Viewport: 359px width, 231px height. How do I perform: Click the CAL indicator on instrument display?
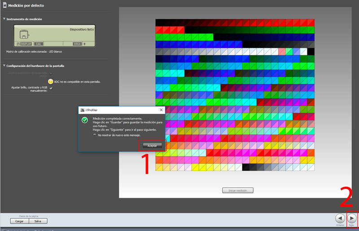39,44
